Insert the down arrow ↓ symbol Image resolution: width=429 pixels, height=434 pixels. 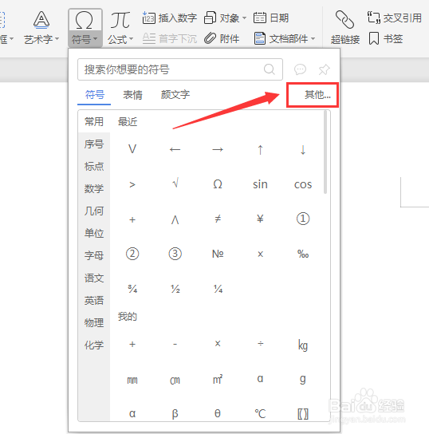coord(303,149)
